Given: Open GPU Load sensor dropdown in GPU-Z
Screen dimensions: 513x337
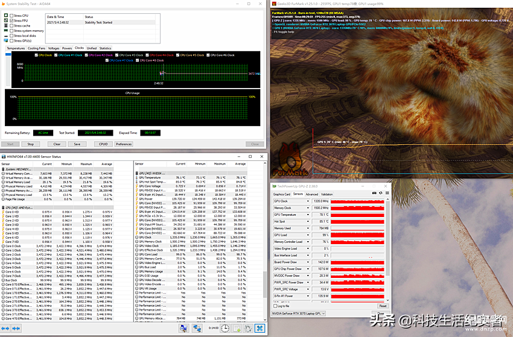Looking at the screenshot, I should pos(308,235).
